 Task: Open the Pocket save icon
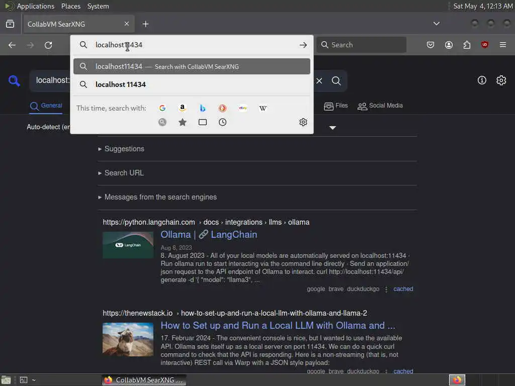point(431,45)
